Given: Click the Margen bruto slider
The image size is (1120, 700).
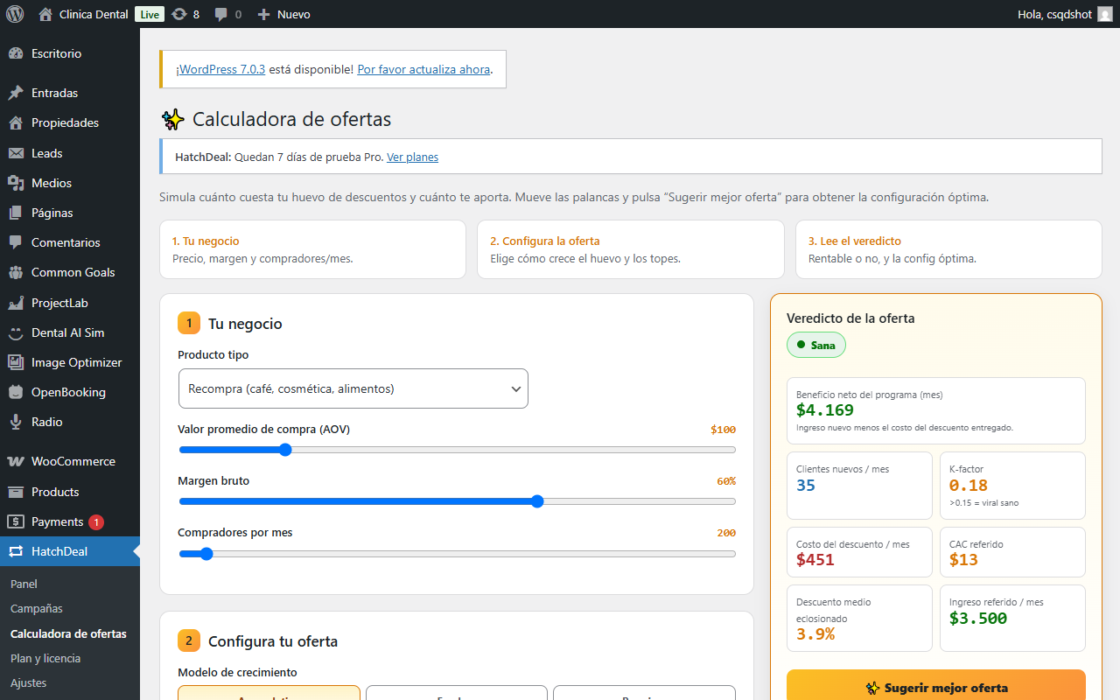Looking at the screenshot, I should (457, 501).
